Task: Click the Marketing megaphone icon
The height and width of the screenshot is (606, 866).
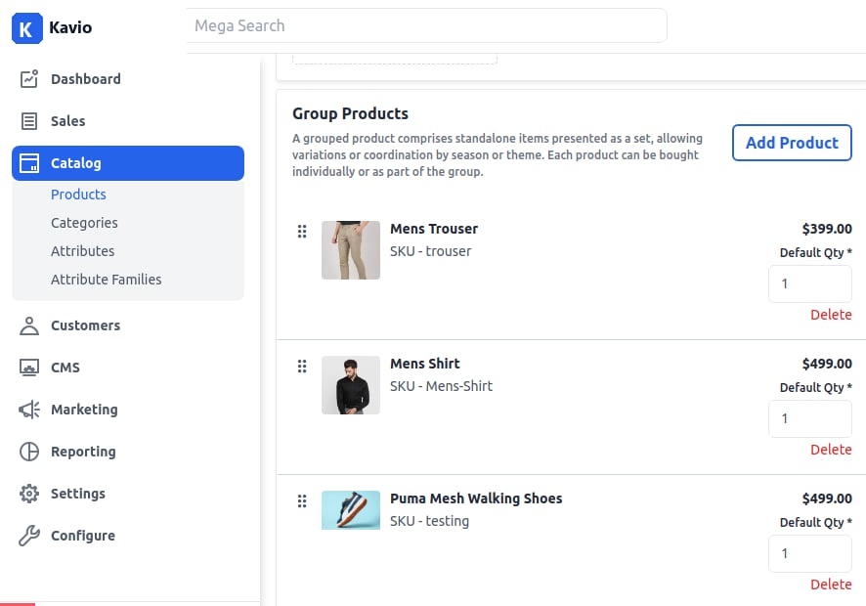Action: click(x=28, y=410)
